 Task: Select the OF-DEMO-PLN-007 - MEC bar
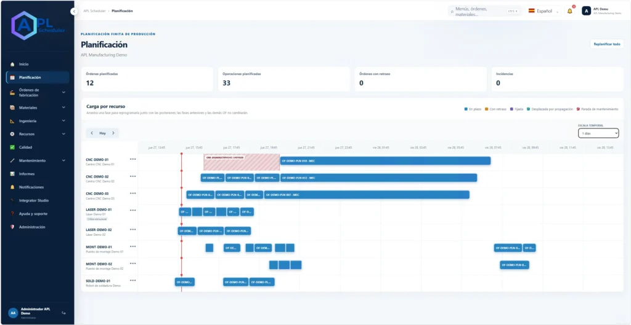(x=367, y=195)
